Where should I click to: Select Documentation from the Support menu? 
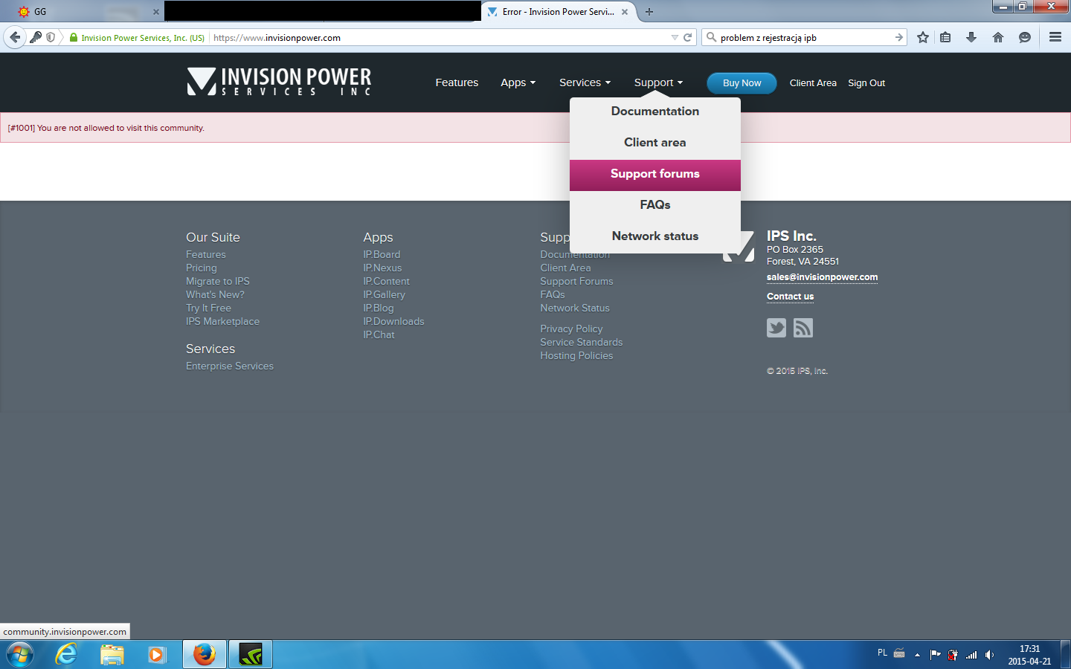click(654, 111)
